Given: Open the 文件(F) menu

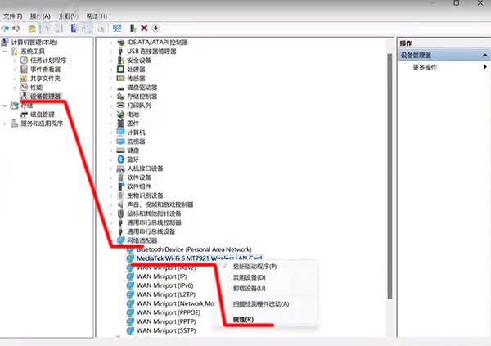Looking at the screenshot, I should pos(11,16).
